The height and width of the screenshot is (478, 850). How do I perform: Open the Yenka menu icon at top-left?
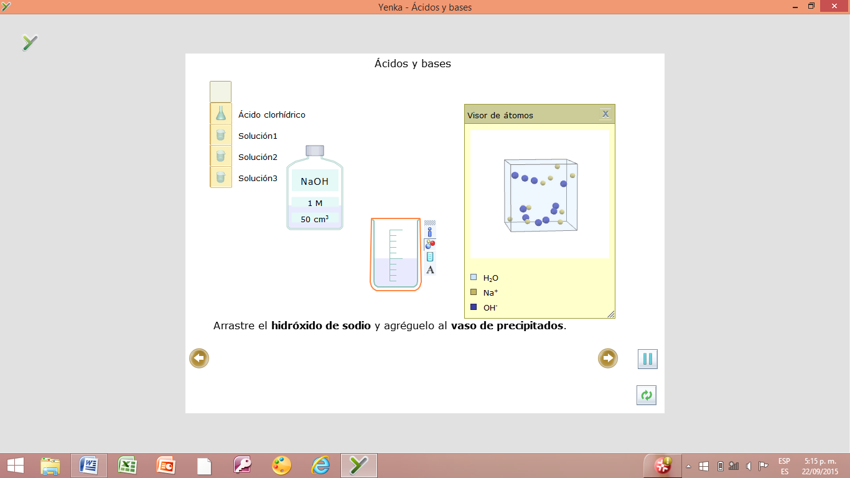(30, 42)
